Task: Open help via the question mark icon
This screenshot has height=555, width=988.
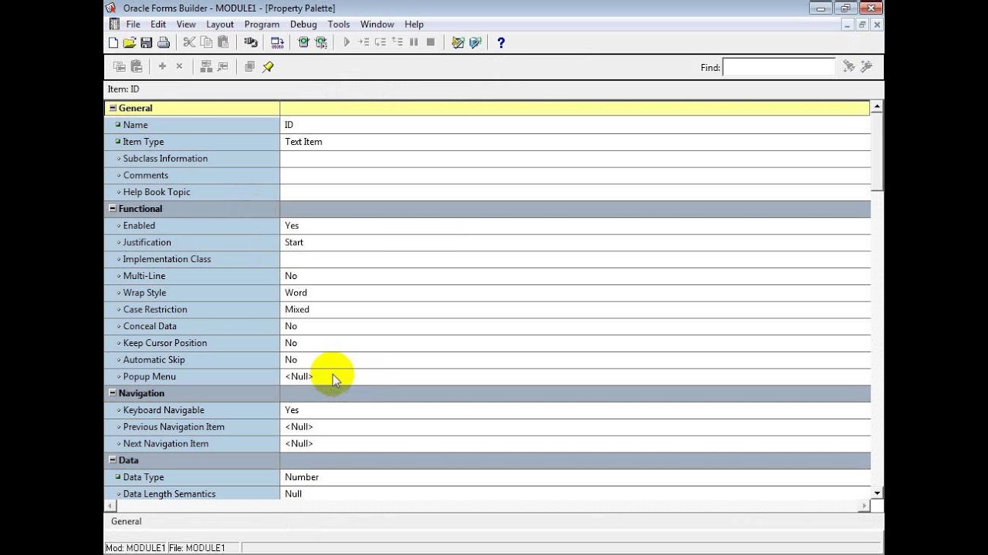Action: click(501, 42)
